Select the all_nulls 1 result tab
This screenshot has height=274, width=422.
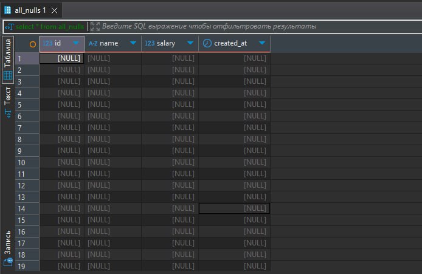coord(30,10)
